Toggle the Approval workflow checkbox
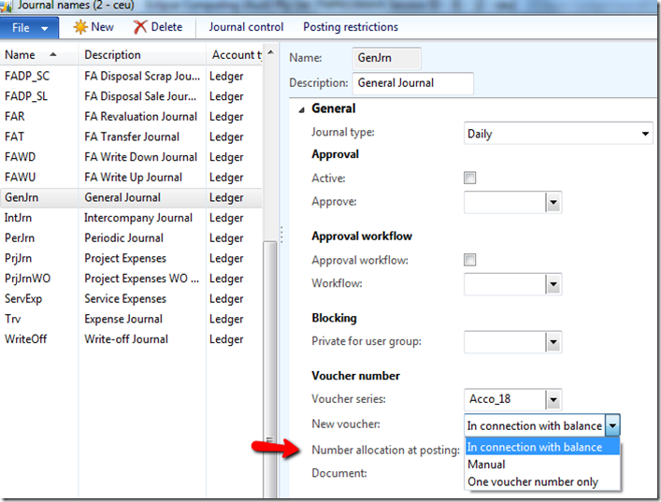The width and height of the screenshot is (661, 502). [x=470, y=260]
